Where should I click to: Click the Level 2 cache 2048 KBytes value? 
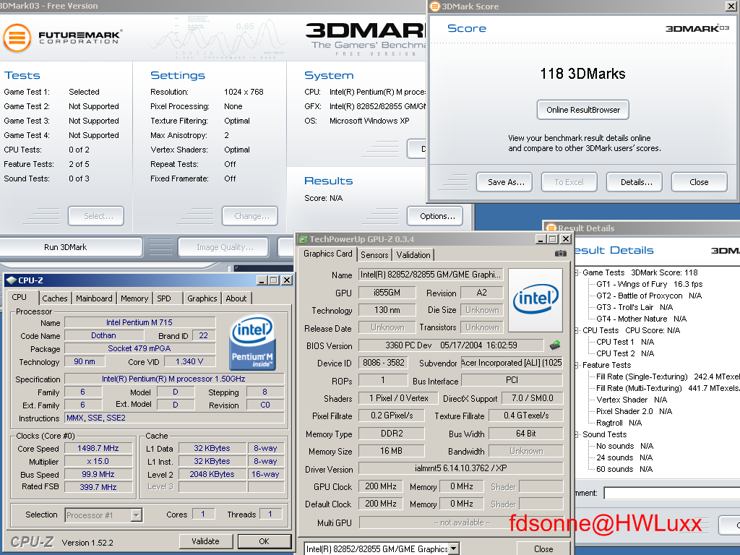tap(212, 474)
